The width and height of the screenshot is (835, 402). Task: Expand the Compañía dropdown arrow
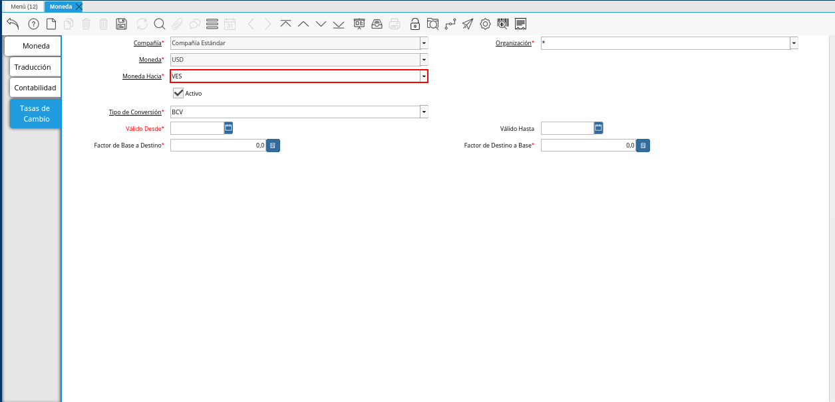[x=424, y=43]
